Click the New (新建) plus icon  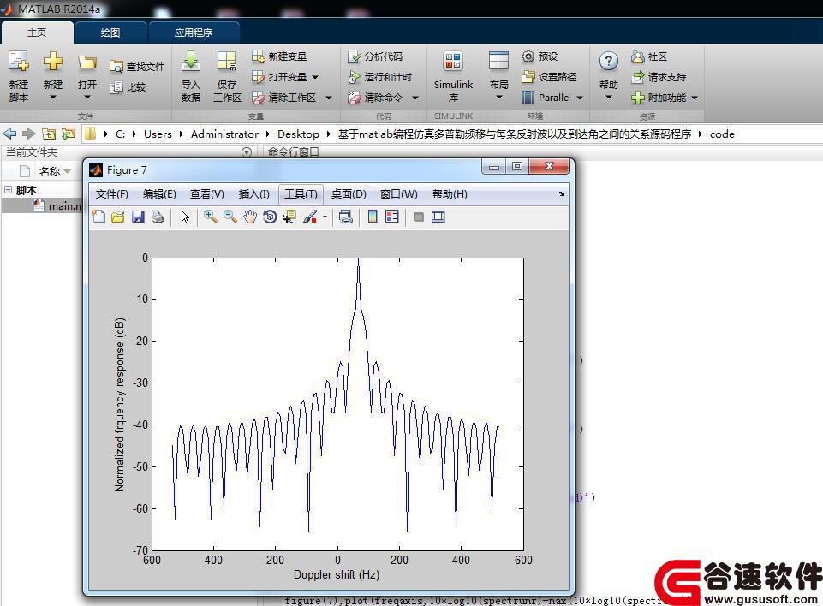(x=52, y=62)
